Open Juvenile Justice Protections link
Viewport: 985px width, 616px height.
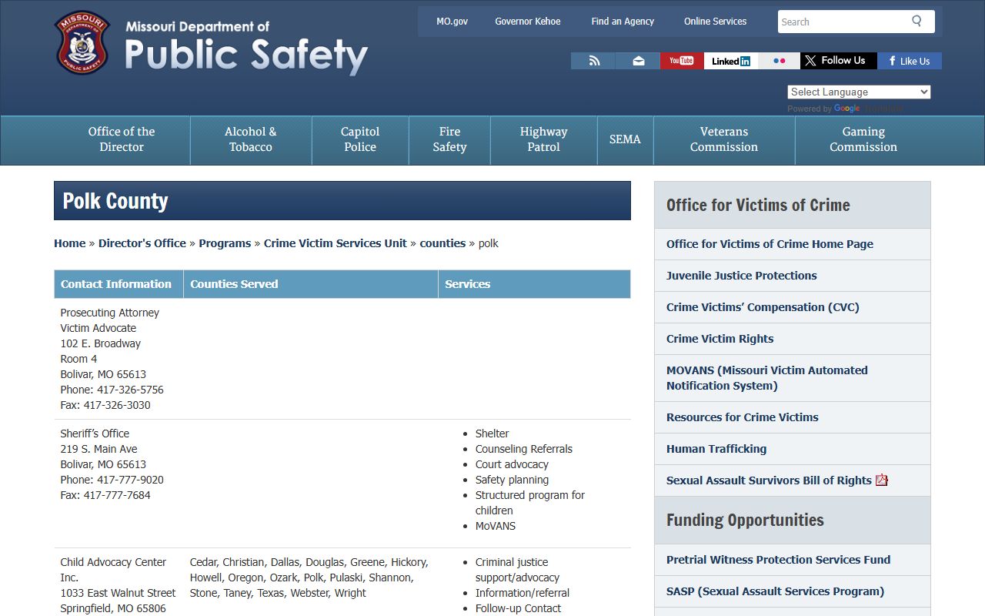point(742,276)
